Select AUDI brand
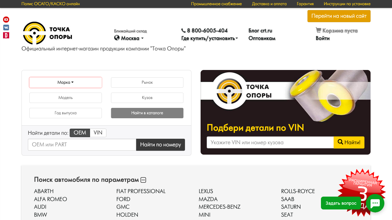The image size is (392, 220). [40, 207]
